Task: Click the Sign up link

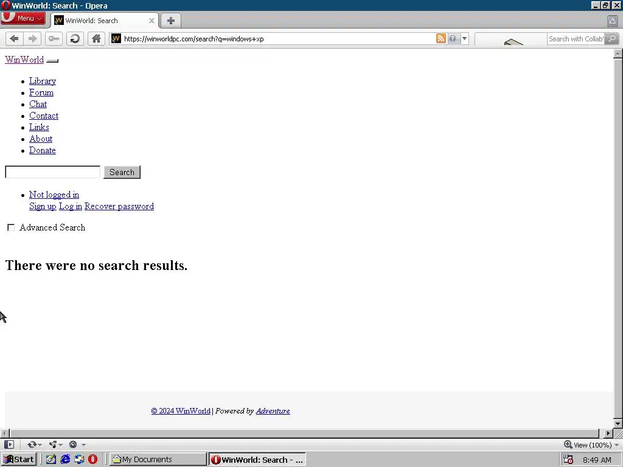Action: tap(43, 206)
